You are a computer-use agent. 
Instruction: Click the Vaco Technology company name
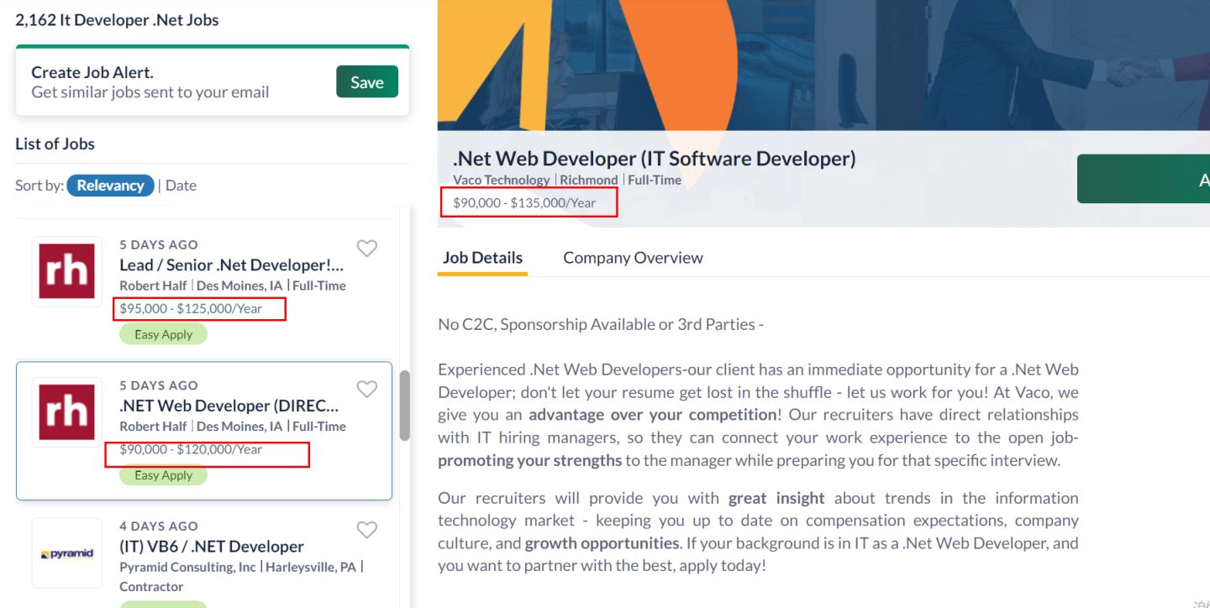click(501, 180)
